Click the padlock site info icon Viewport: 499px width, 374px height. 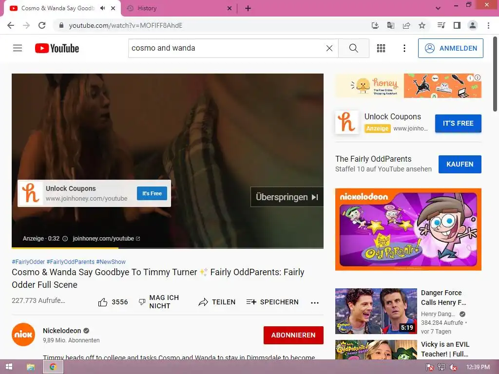(x=61, y=25)
